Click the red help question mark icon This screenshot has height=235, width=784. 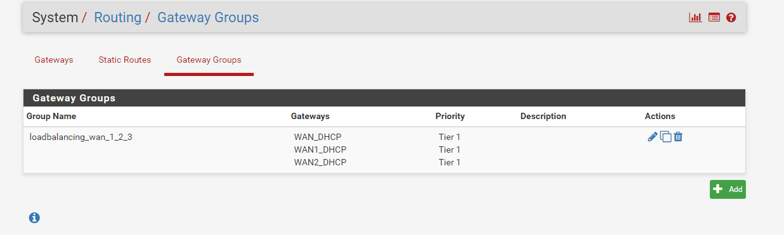click(x=731, y=18)
